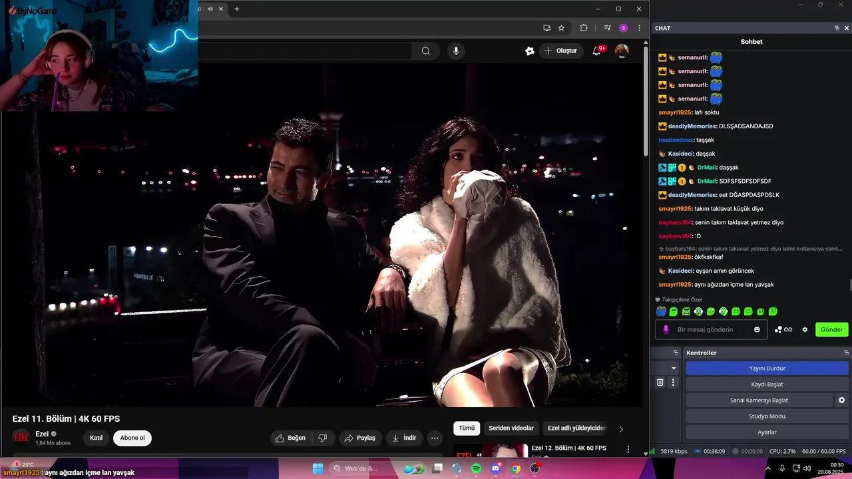Click Yayını Durdur stop streaming
852x479 pixels.
click(x=767, y=368)
